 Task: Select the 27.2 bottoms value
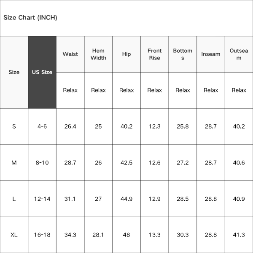tap(183, 163)
